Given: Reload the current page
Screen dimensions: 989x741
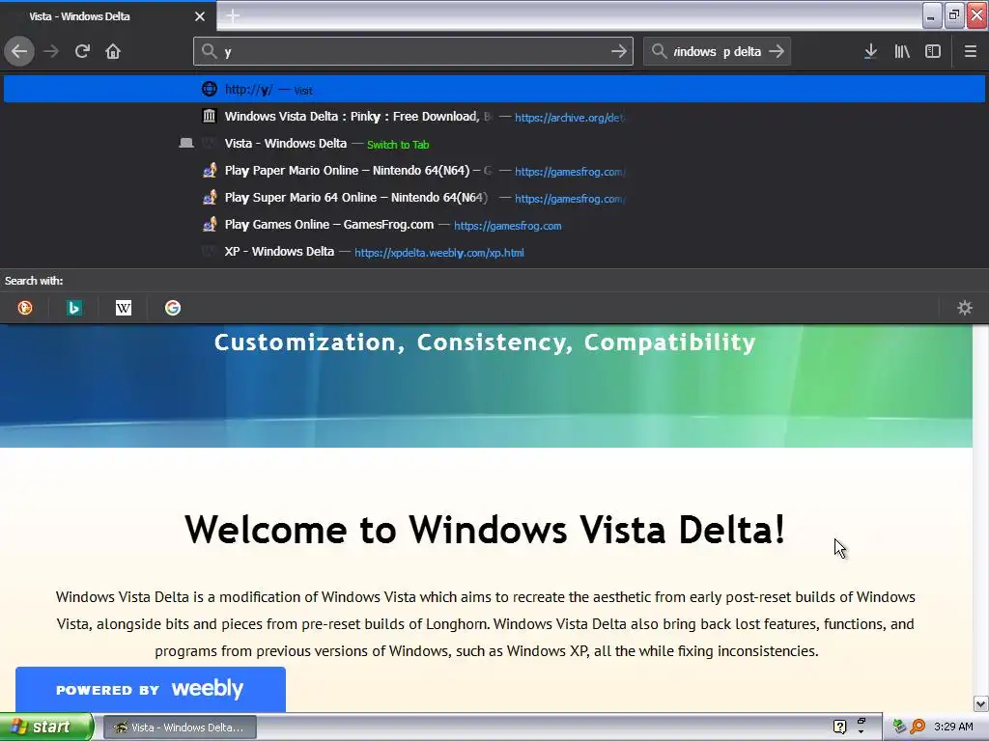Looking at the screenshot, I should 82,51.
